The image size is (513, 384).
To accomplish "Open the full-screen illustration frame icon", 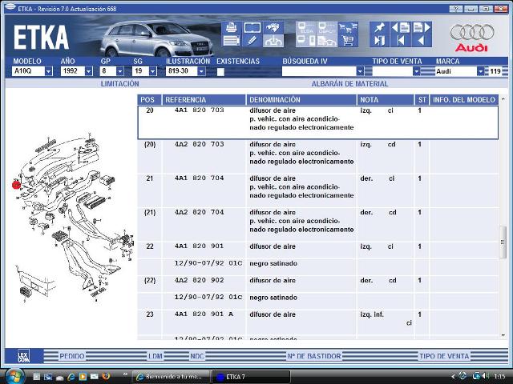I will point(252,28).
